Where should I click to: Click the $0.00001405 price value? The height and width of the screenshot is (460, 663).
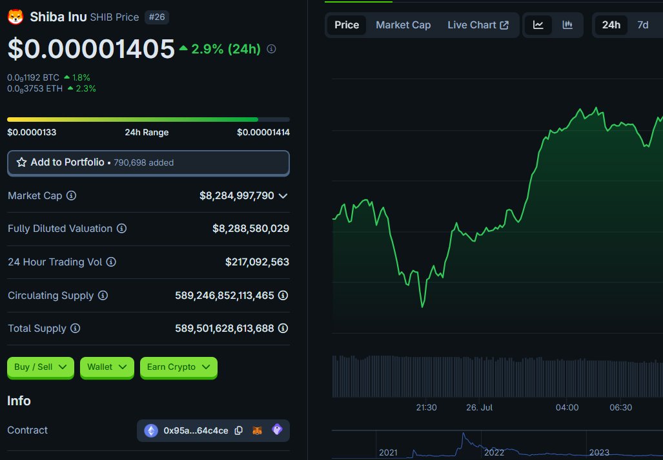coord(91,48)
